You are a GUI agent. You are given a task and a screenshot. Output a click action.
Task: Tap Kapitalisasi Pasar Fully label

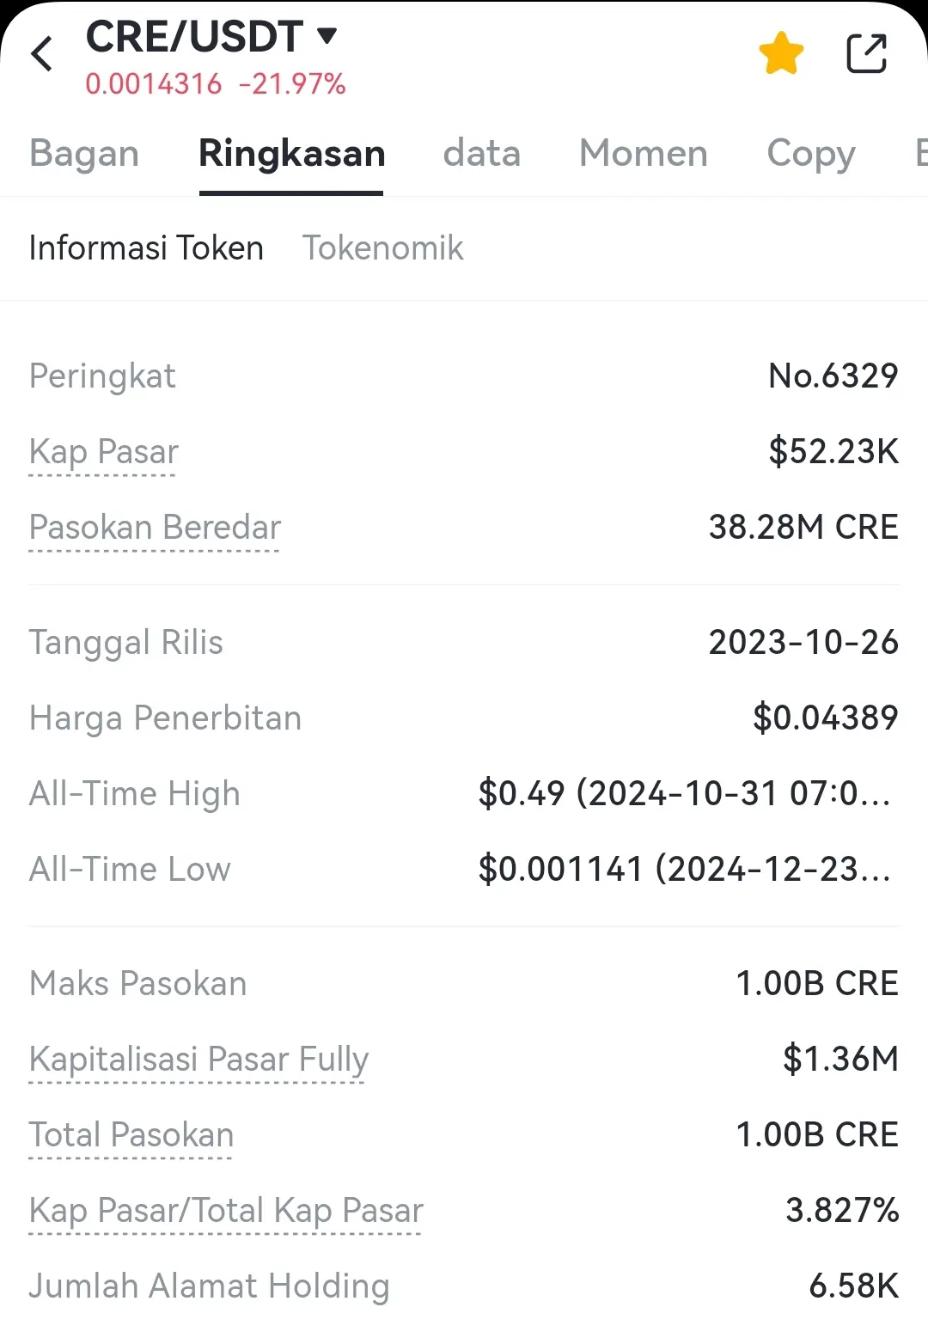(198, 1060)
